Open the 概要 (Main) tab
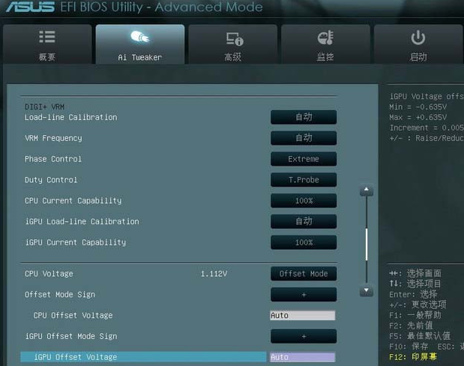The height and width of the screenshot is (366, 464). click(47, 44)
